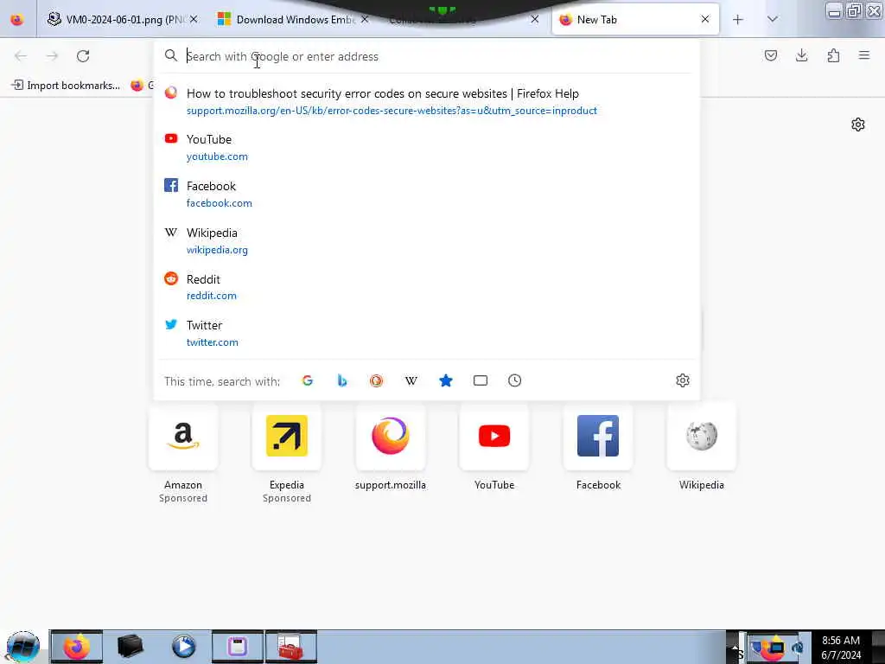The image size is (885, 664).
Task: Search this time with Wikipedia icon
Action: tap(411, 380)
